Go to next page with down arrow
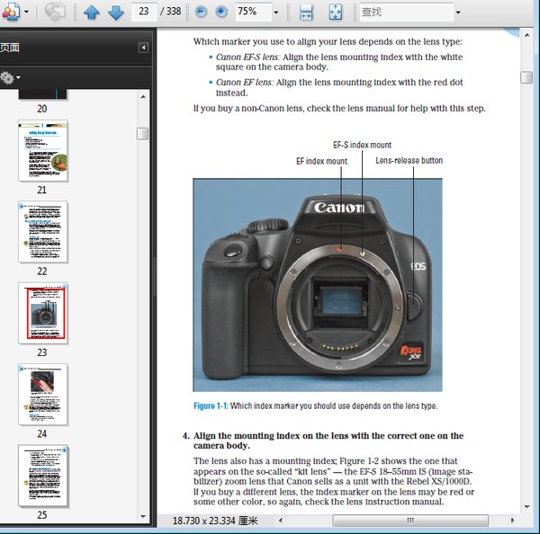 [x=116, y=12]
